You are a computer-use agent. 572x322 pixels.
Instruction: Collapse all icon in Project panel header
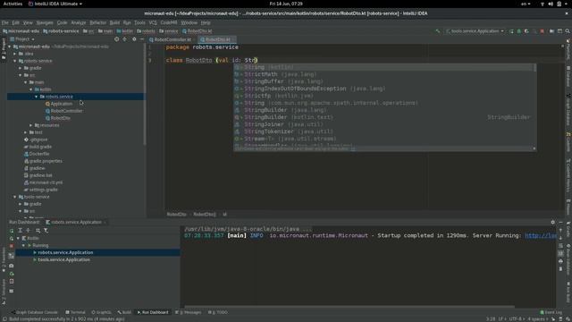click(125, 39)
